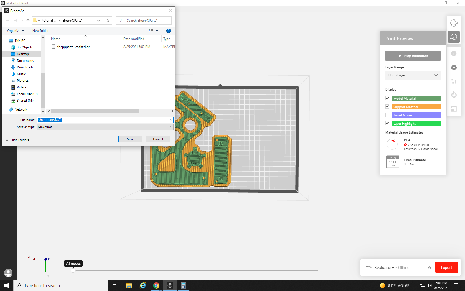Click Save in Export As dialog
465x291 pixels.
[x=130, y=139]
